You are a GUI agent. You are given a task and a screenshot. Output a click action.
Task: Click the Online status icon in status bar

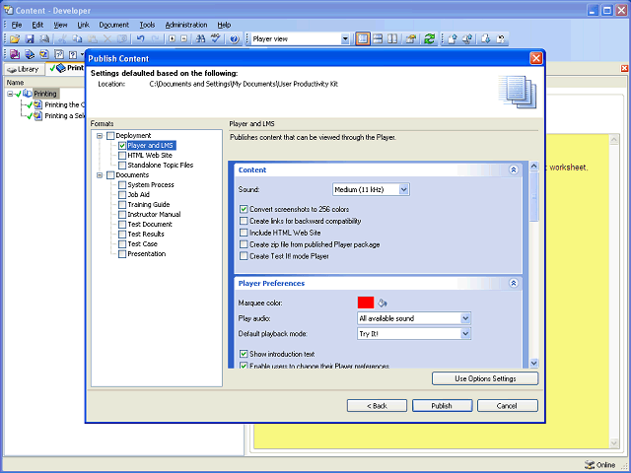pos(590,465)
